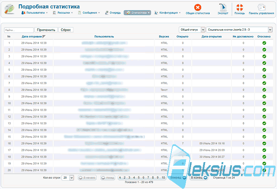The image size is (277, 189).
Task: Click into the Найти search field
Action: 19,30
